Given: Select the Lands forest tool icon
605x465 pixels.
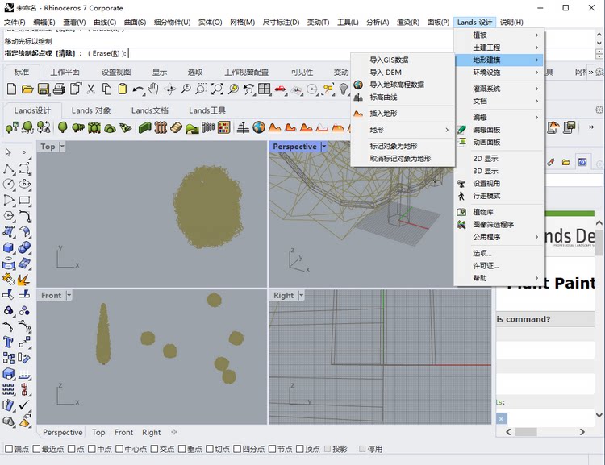Looking at the screenshot, I should click(x=94, y=127).
